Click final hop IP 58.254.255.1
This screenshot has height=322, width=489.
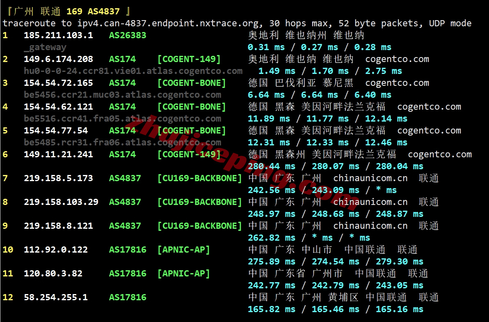point(55,297)
